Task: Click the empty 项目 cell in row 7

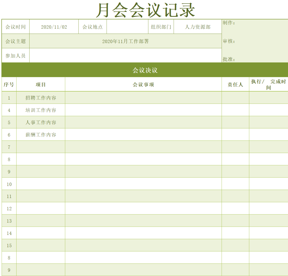Action: coord(41,147)
